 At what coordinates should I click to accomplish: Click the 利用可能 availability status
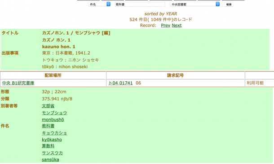click(255, 83)
